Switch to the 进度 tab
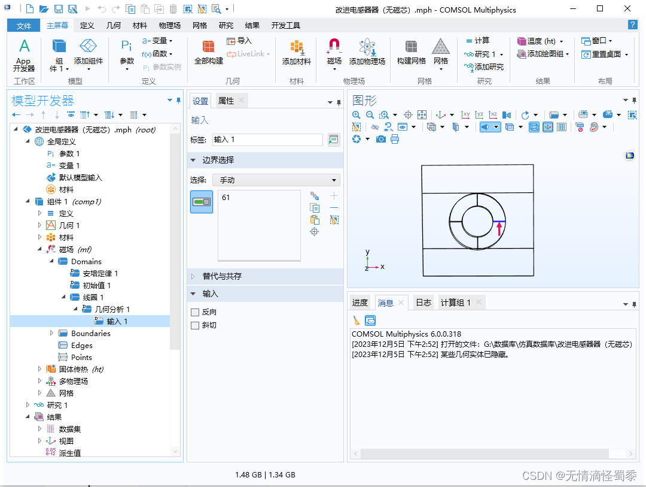The image size is (646, 487). 359,303
